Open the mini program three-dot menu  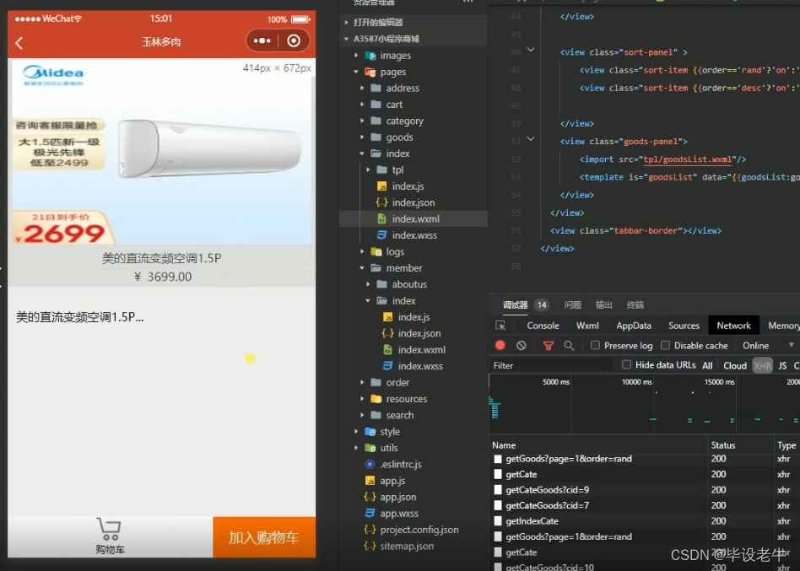click(262, 40)
